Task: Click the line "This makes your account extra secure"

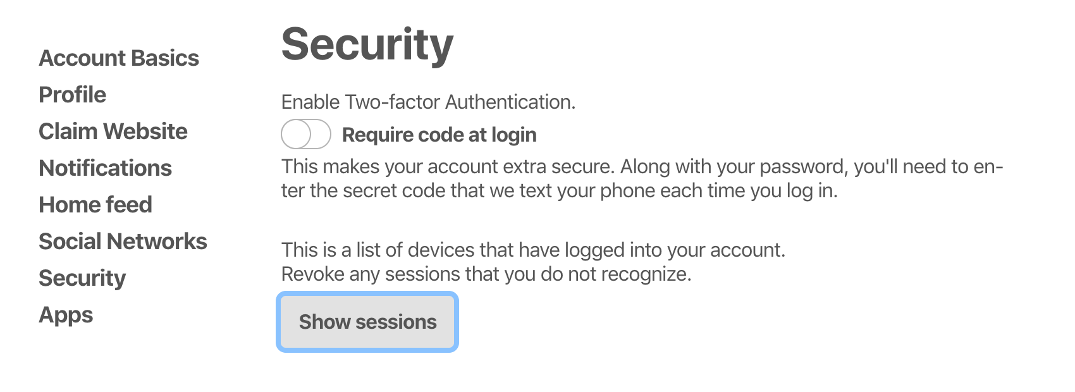Action: [642, 167]
